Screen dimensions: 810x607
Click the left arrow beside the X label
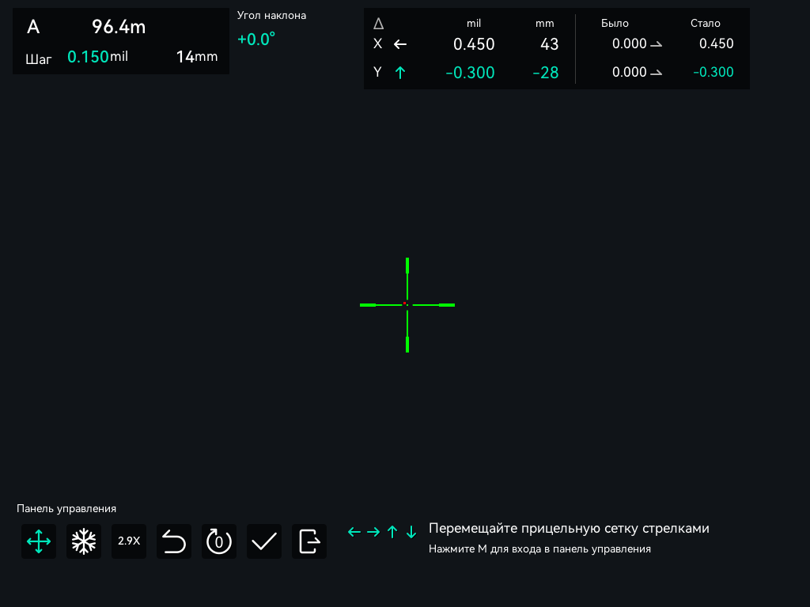click(400, 44)
